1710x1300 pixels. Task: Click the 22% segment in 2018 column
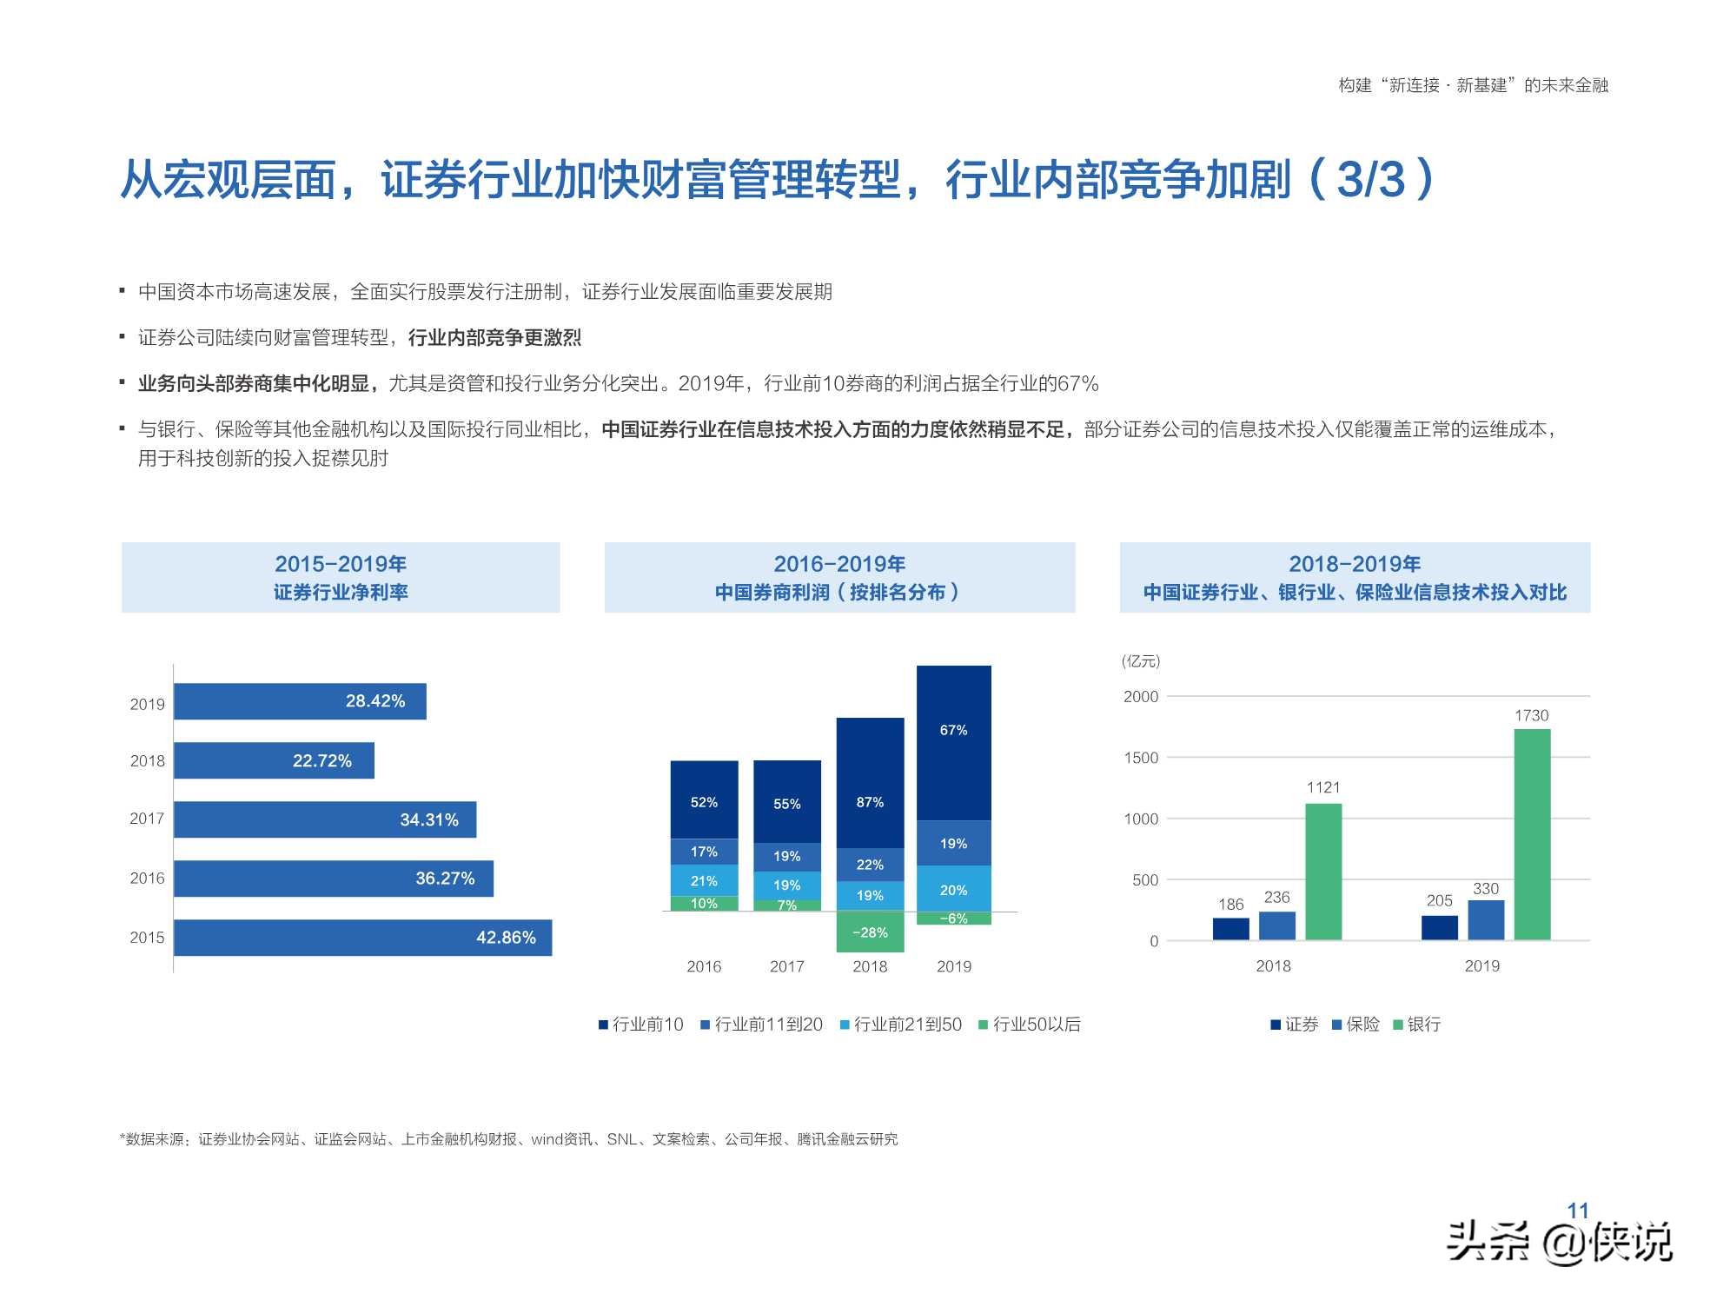[x=870, y=865]
